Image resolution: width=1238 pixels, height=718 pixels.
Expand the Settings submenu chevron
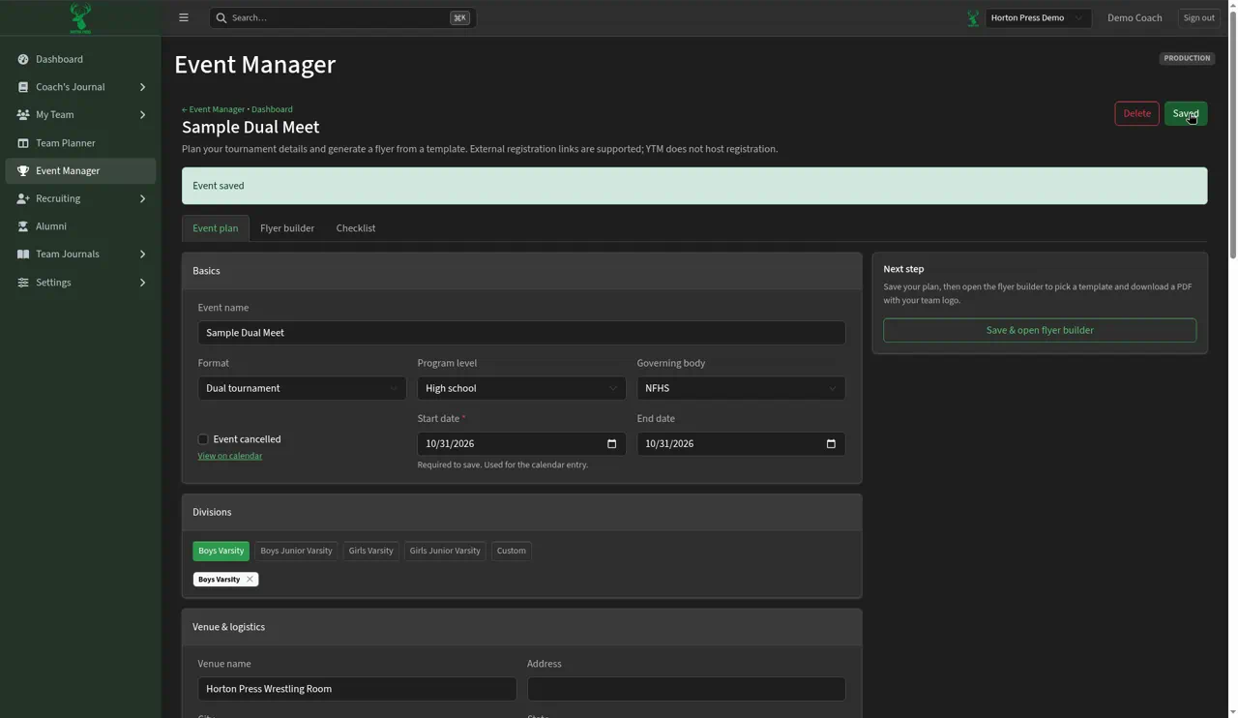pyautogui.click(x=142, y=283)
